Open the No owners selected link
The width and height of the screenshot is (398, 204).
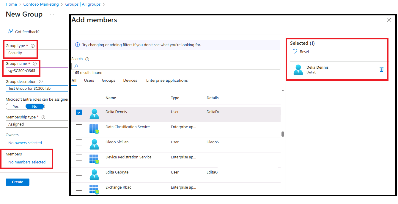tap(25, 143)
